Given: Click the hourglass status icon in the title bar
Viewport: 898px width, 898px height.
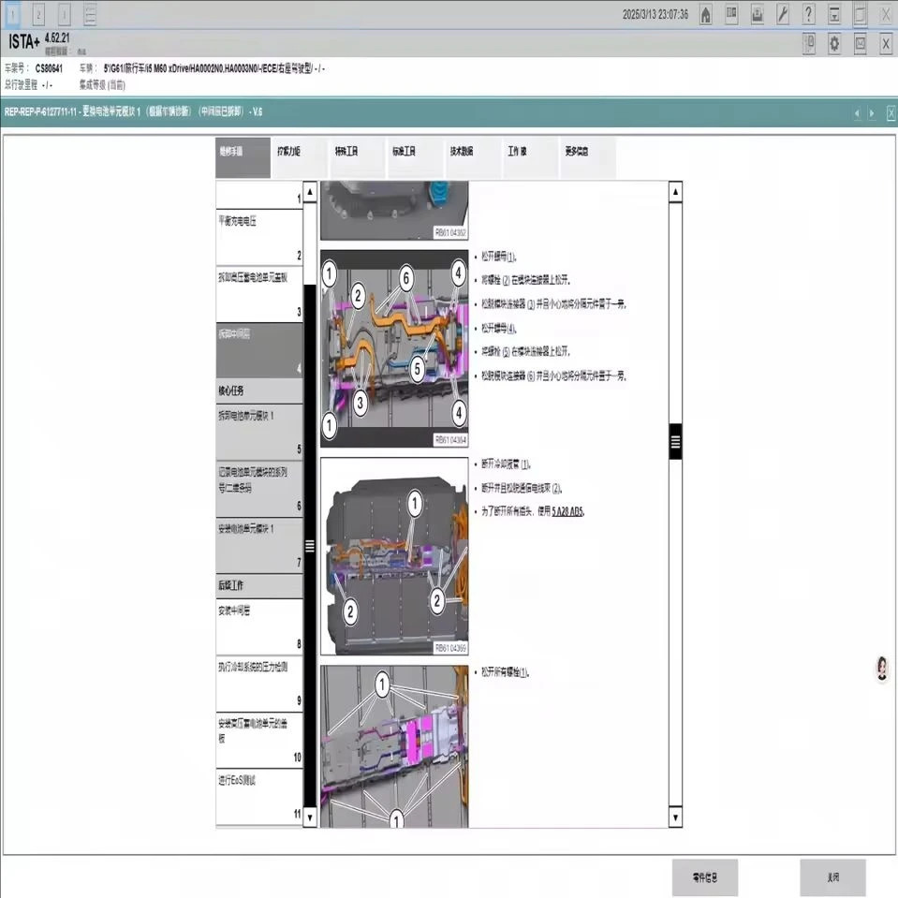Looking at the screenshot, I should [832, 14].
